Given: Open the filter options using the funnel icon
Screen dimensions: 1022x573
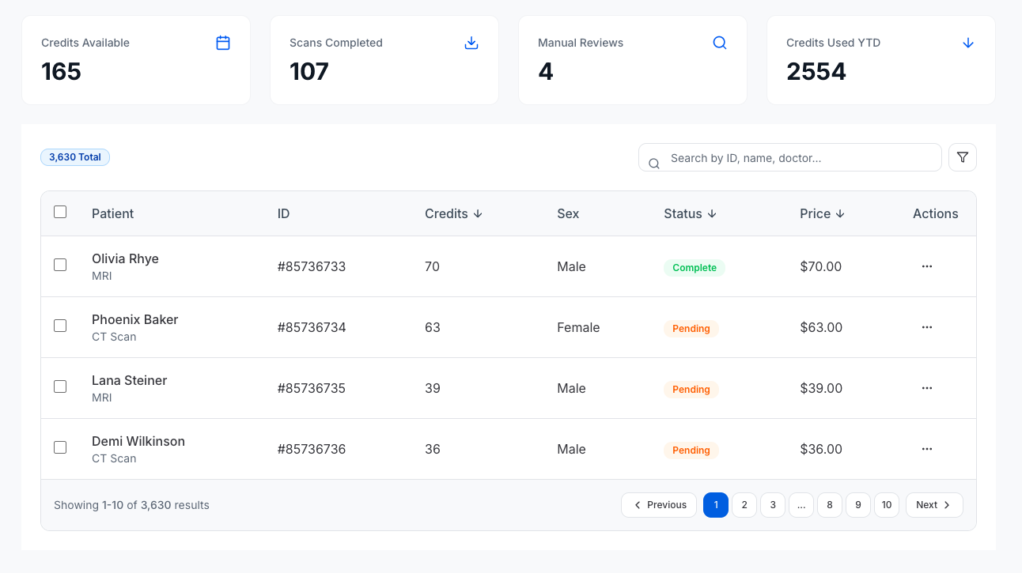Looking at the screenshot, I should (x=962, y=157).
